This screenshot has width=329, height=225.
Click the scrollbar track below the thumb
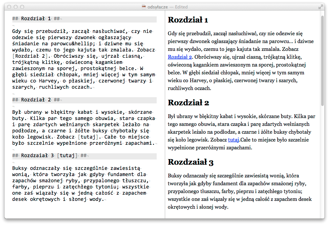pos(322,163)
